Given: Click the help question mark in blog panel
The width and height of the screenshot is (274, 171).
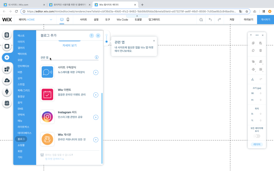Looking at the screenshot, I should click(91, 36).
